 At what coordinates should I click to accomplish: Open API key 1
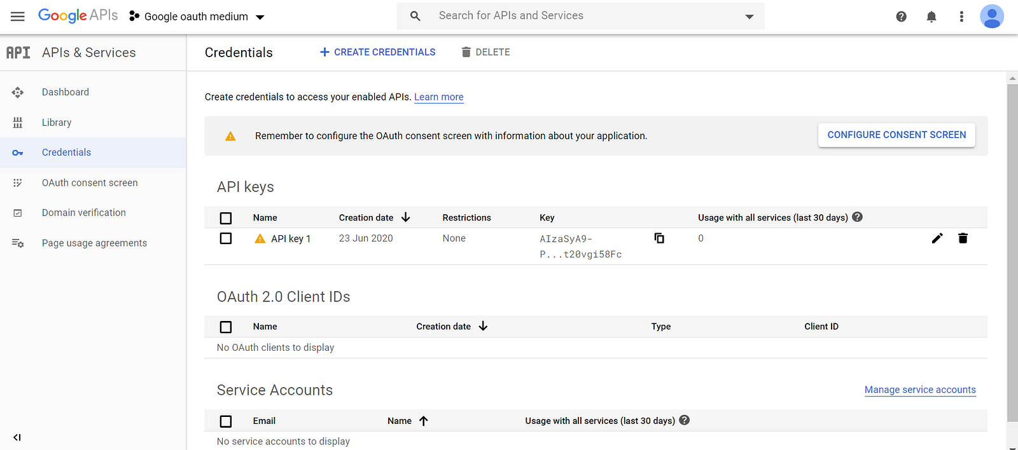(291, 239)
